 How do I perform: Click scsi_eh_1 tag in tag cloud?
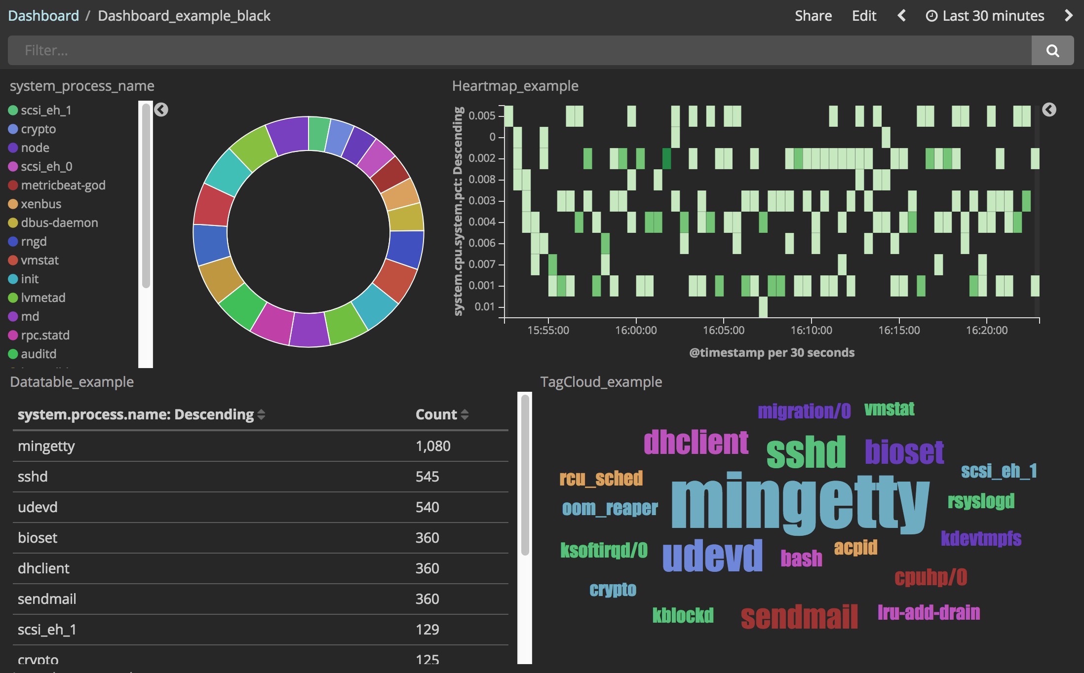click(x=999, y=471)
